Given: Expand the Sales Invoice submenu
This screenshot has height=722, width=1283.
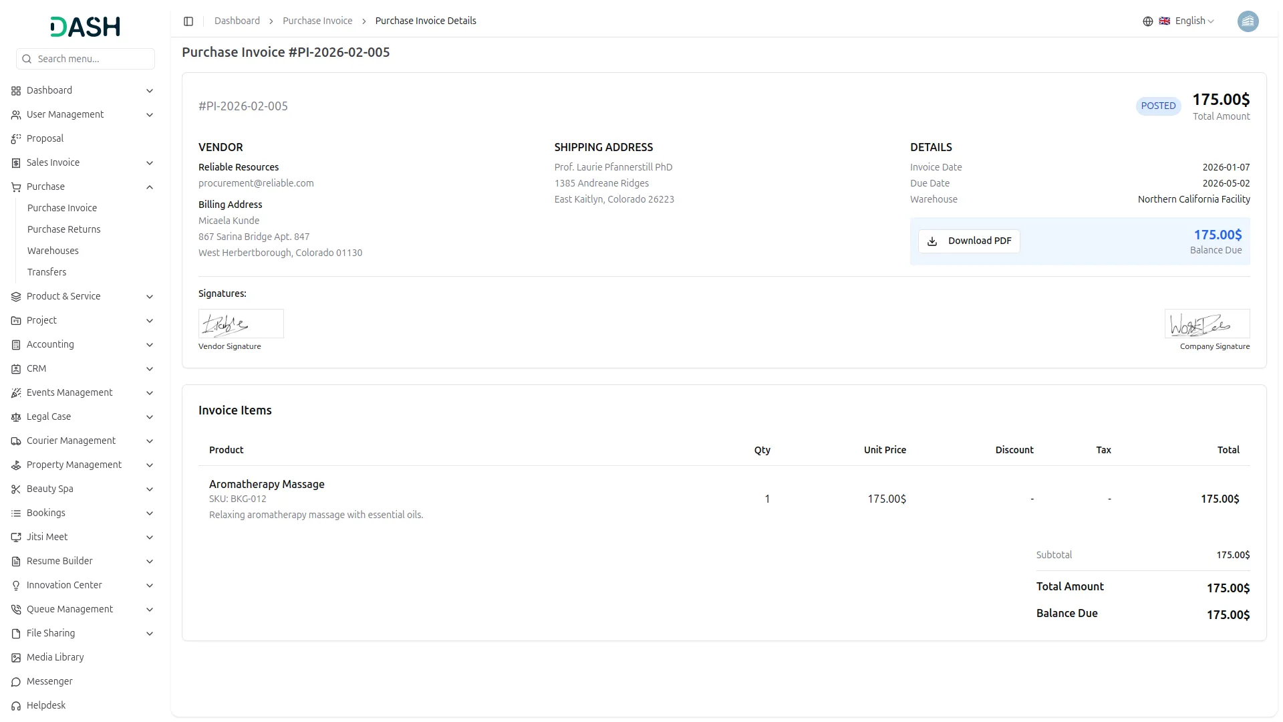Looking at the screenshot, I should [x=150, y=163].
